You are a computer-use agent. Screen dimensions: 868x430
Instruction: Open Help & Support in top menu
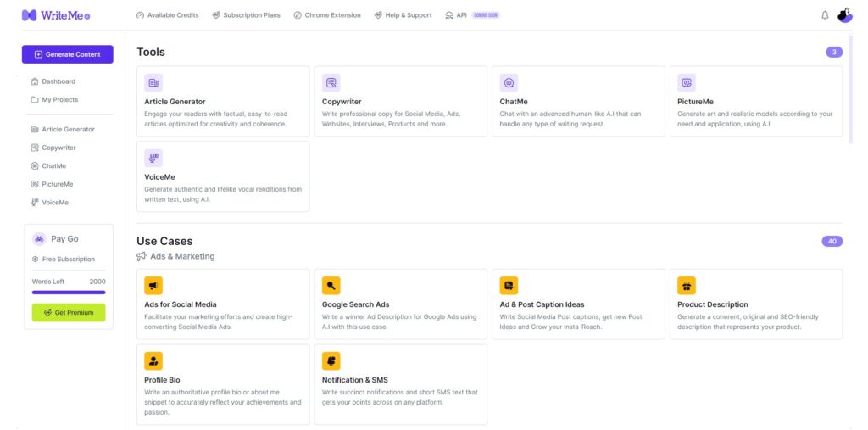(403, 15)
